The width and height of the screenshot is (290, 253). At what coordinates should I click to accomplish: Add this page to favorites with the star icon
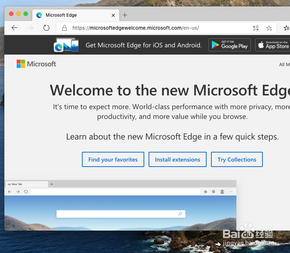[x=269, y=28]
